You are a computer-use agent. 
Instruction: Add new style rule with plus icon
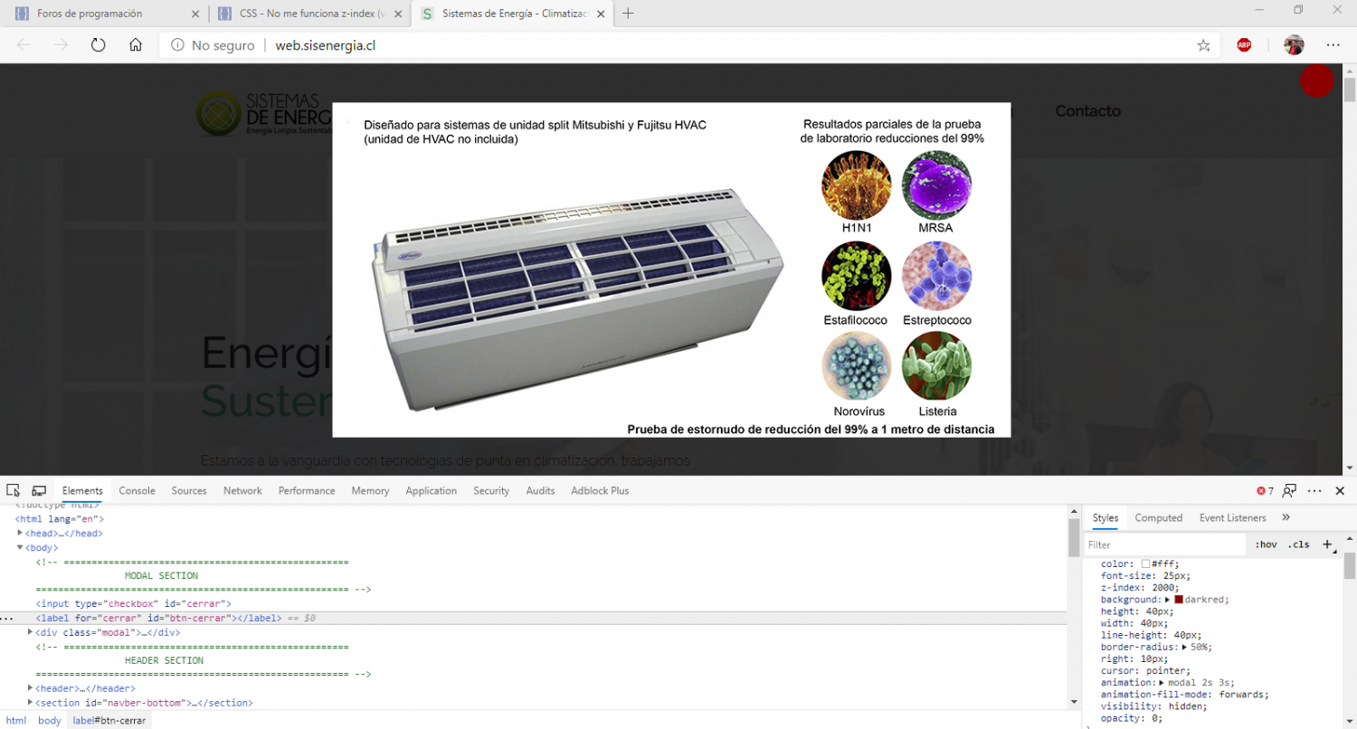pyautogui.click(x=1327, y=544)
